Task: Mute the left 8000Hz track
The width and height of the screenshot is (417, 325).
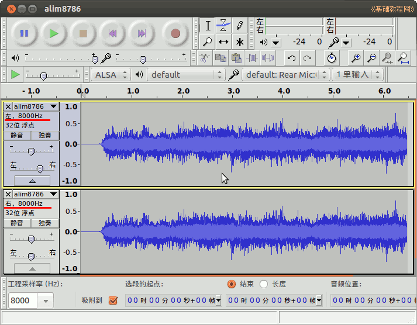Action: (x=17, y=135)
